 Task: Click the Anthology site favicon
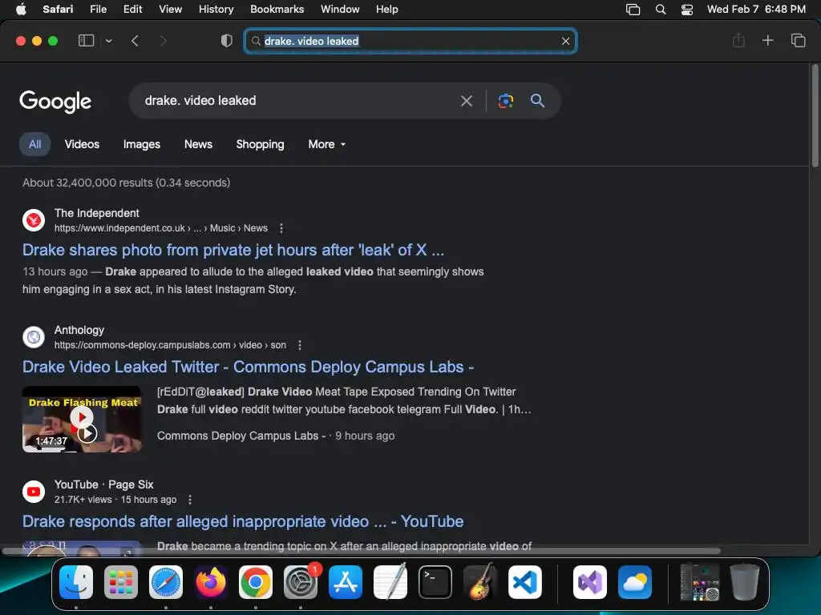[34, 337]
